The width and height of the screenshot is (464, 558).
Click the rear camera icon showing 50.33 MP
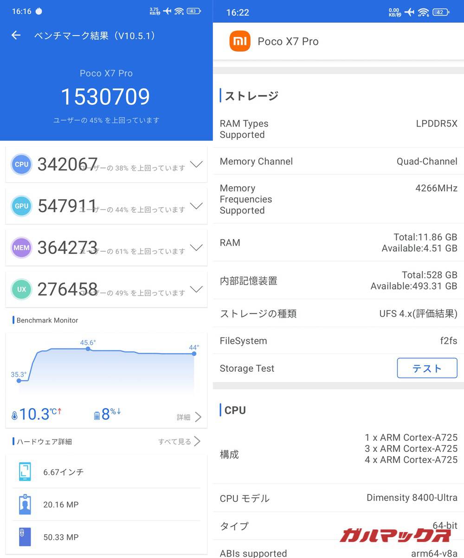(x=25, y=537)
